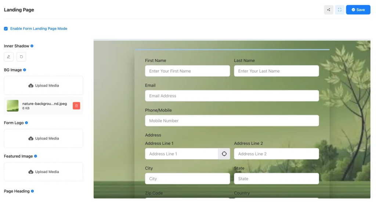Image resolution: width=376 pixels, height=202 pixels.
Task: Upload media for Form Logo
Action: (x=43, y=138)
